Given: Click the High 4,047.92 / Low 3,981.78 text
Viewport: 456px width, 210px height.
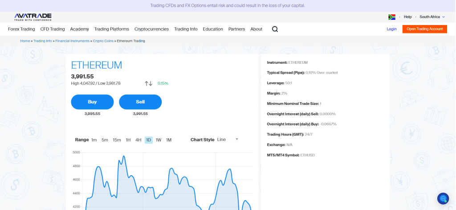Looking at the screenshot, I should point(96,83).
